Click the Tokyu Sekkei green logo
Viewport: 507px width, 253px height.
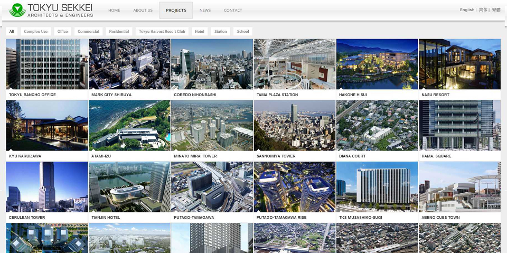tap(17, 11)
